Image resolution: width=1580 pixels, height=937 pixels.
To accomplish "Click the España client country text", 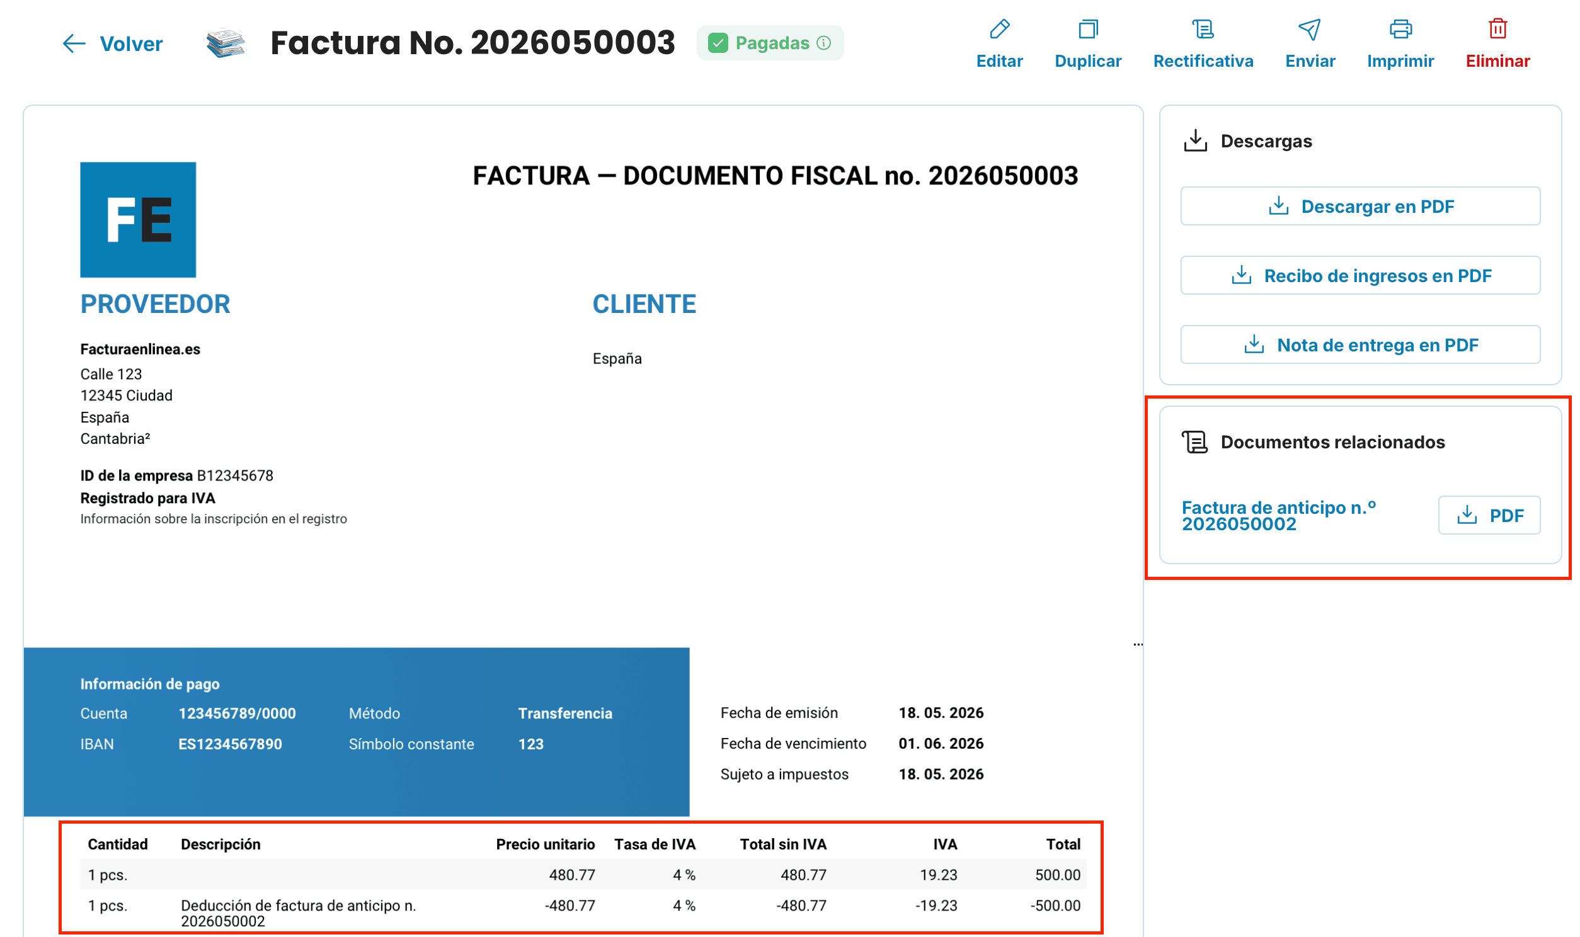I will 617,359.
